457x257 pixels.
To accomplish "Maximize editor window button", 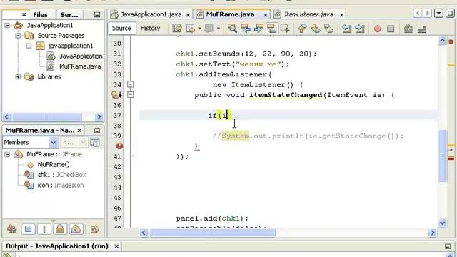I will 451,13.
